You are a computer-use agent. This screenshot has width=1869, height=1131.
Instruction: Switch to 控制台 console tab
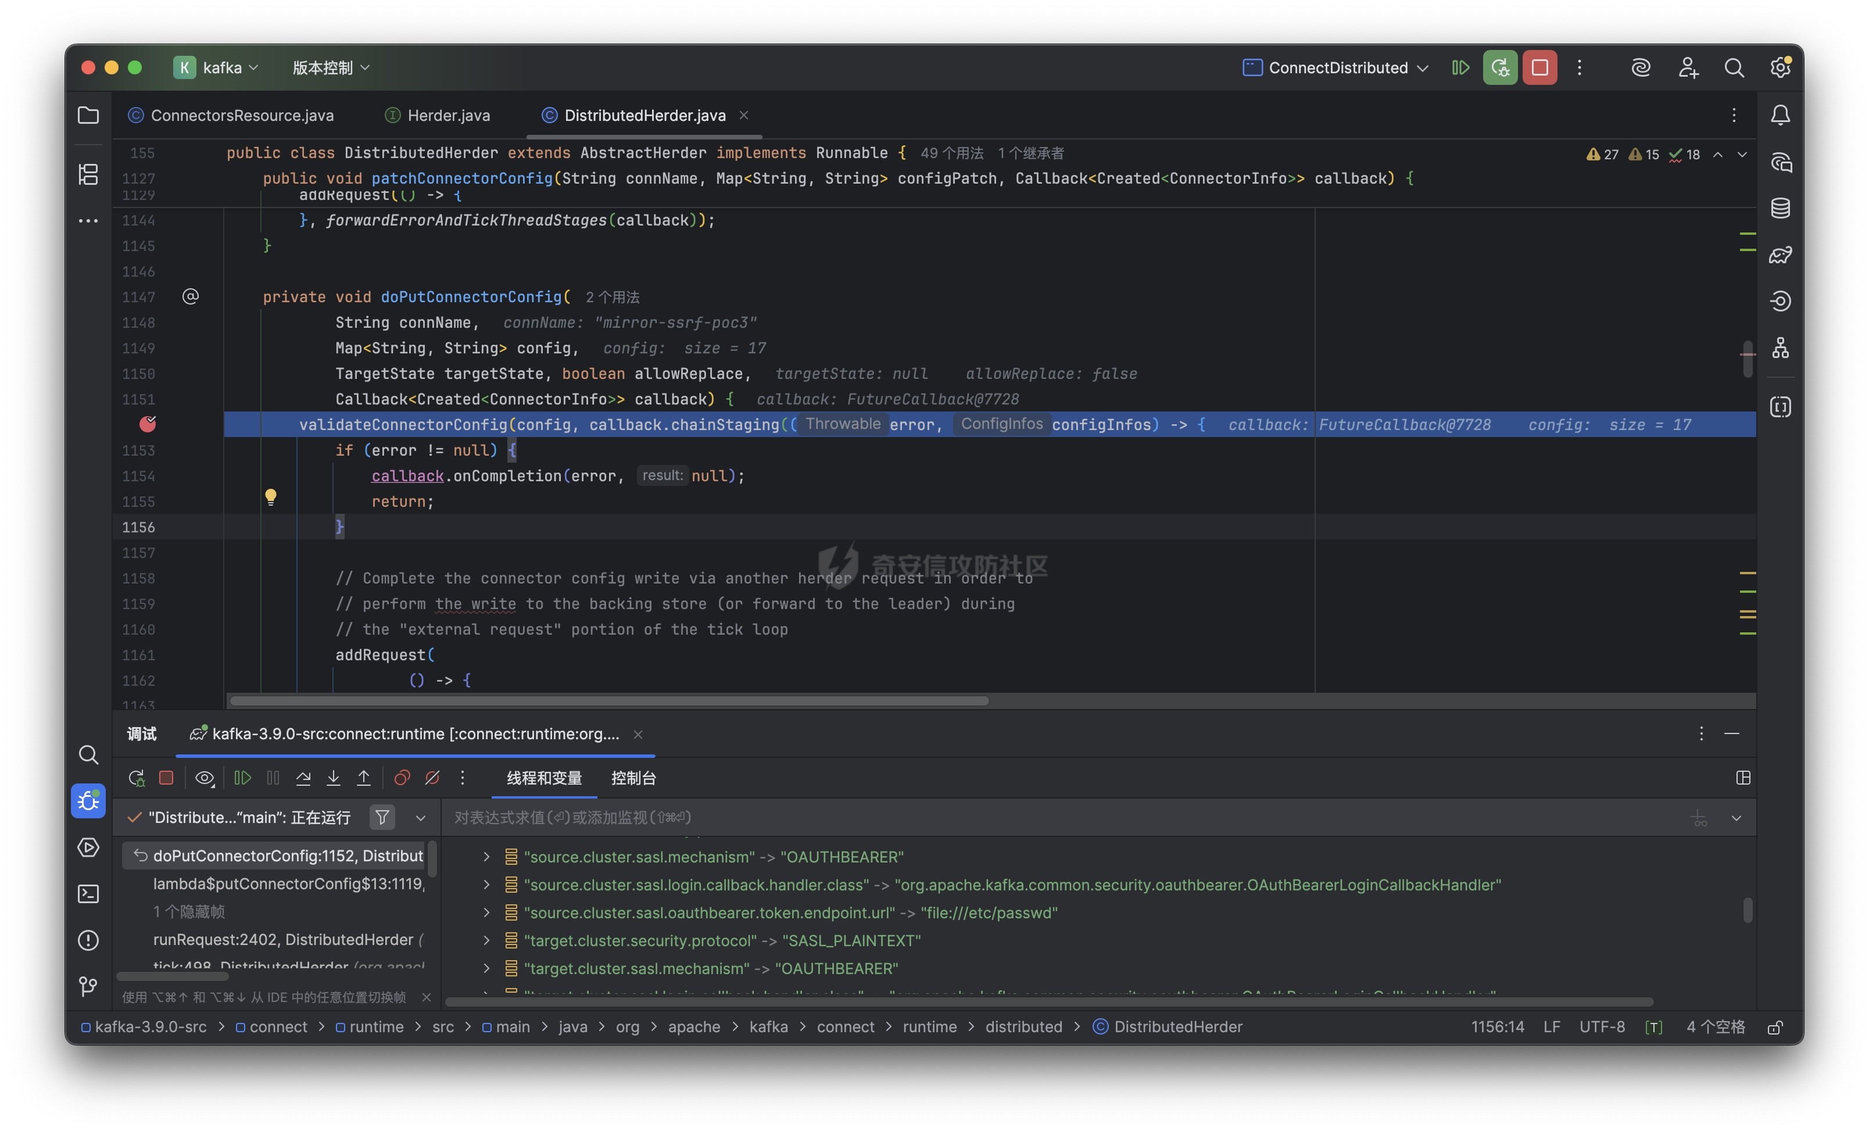point(633,778)
